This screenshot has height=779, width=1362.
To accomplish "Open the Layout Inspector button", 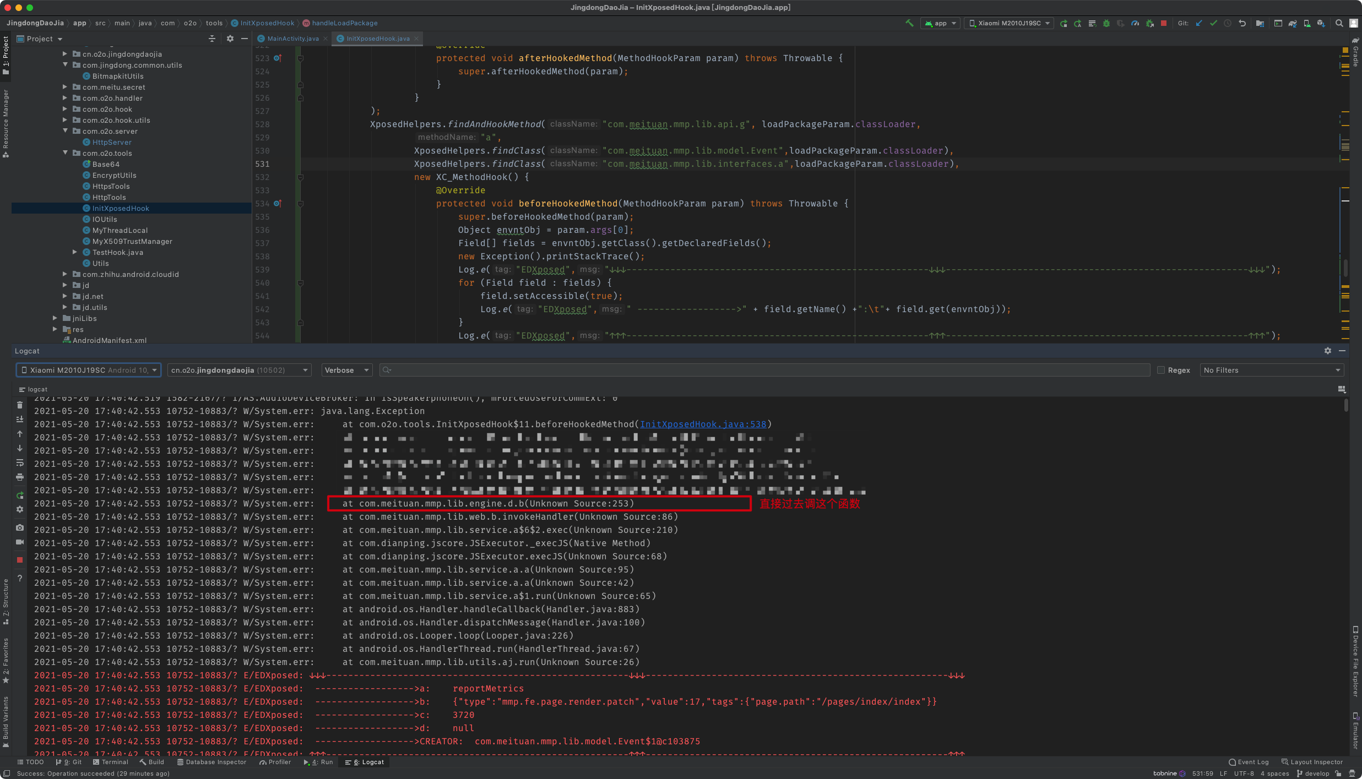I will click(x=1312, y=762).
